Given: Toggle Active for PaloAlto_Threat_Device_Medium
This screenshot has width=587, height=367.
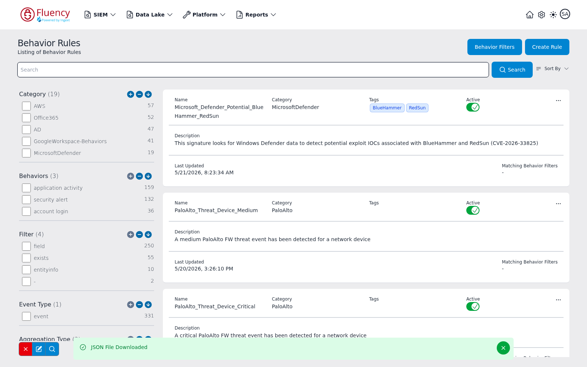Looking at the screenshot, I should (x=473, y=210).
